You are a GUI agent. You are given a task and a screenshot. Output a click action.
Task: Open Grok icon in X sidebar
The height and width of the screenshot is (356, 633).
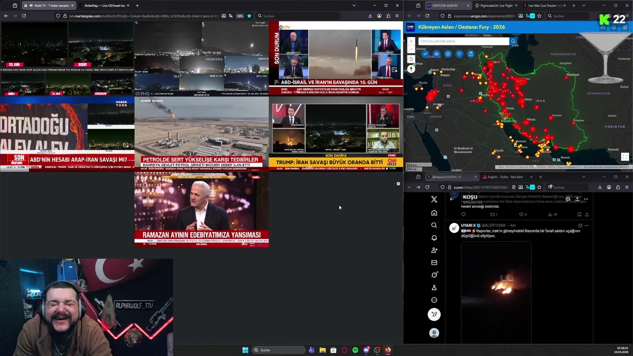click(x=434, y=275)
